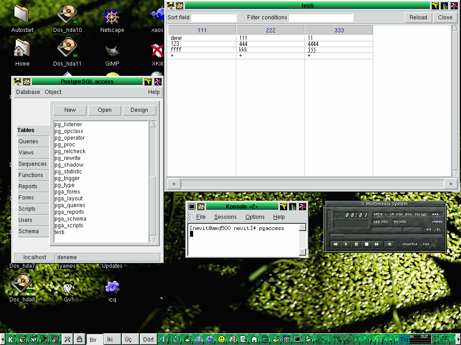The height and width of the screenshot is (345, 461).
Task: Launch GIMP from the desktop icon
Action: coord(112,51)
